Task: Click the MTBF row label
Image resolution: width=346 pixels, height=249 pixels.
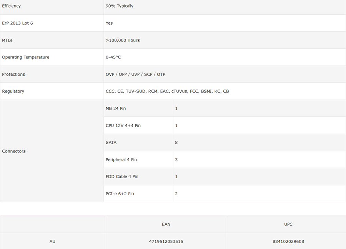Action: 8,40
